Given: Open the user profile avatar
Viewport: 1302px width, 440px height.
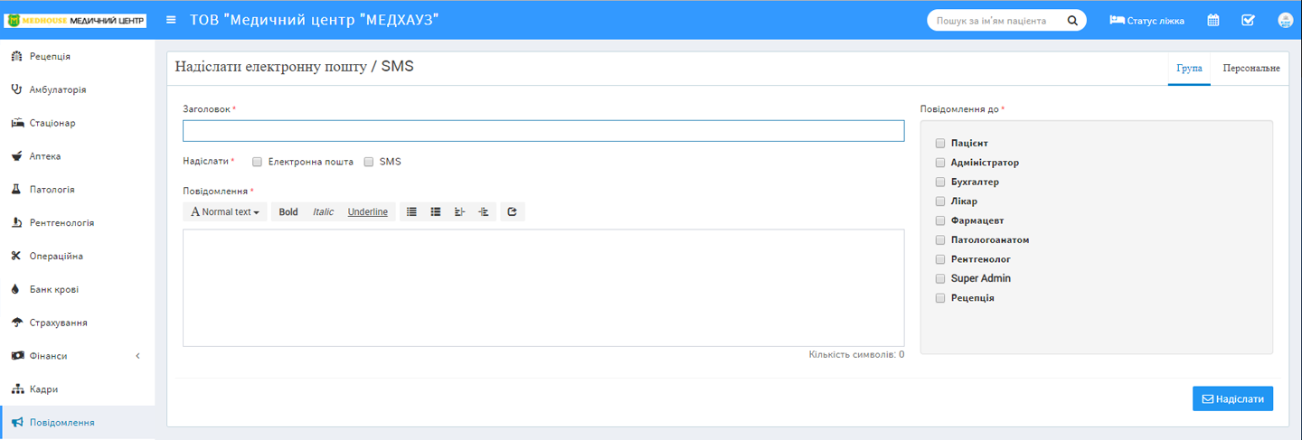Looking at the screenshot, I should click(x=1285, y=20).
